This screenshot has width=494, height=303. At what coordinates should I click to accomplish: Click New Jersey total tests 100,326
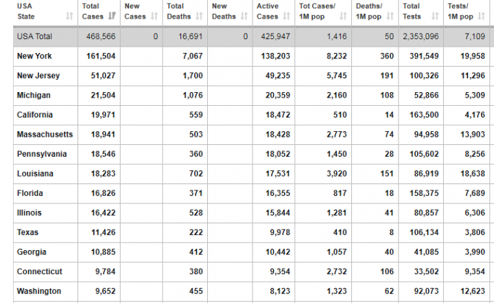pos(424,76)
